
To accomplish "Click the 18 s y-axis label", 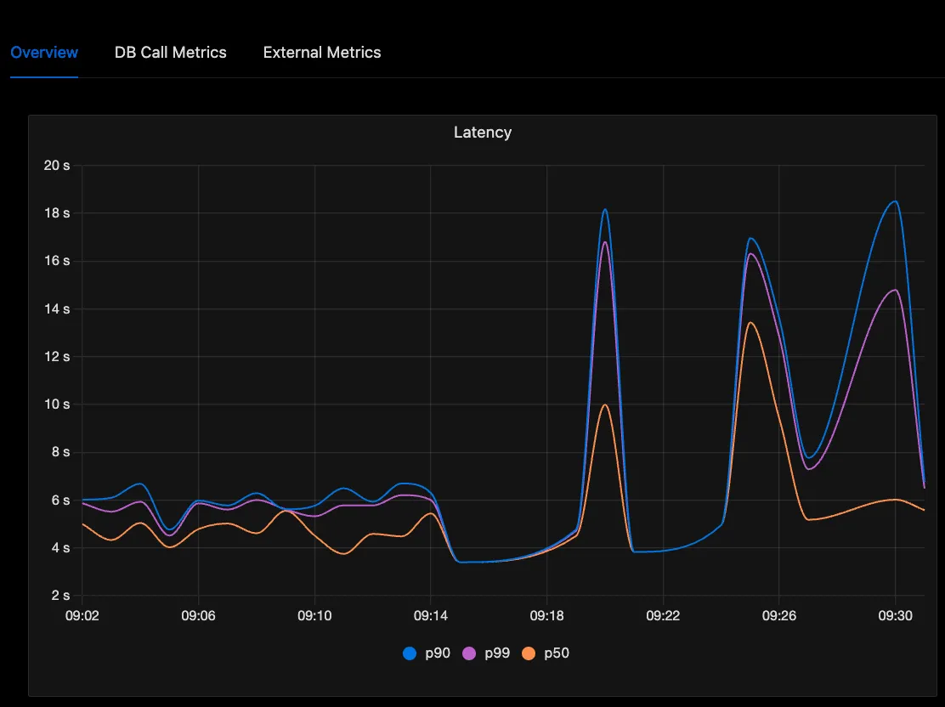I will 57,212.
